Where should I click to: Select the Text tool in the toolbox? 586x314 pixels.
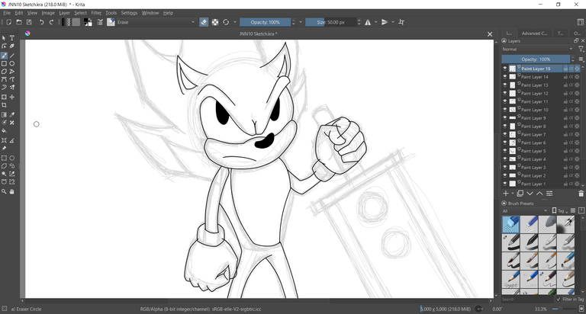12,38
